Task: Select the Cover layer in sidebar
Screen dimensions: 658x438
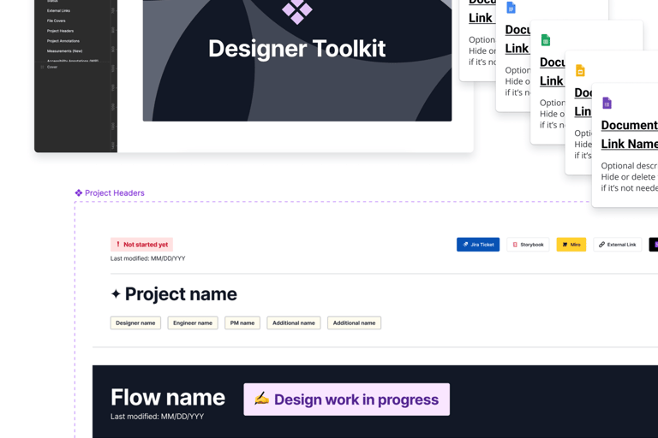Action: point(52,67)
